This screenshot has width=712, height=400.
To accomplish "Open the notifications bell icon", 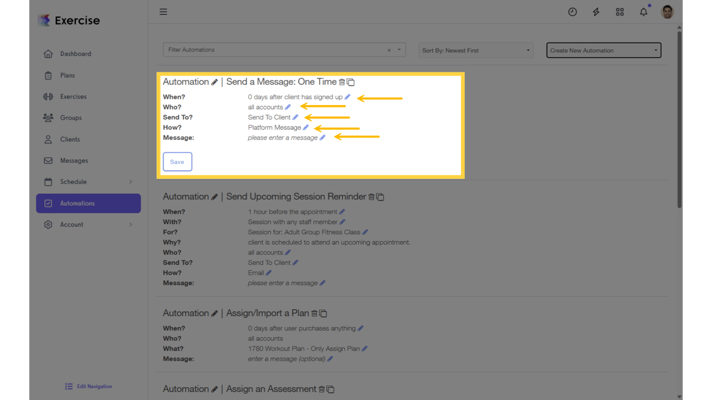I will point(643,11).
